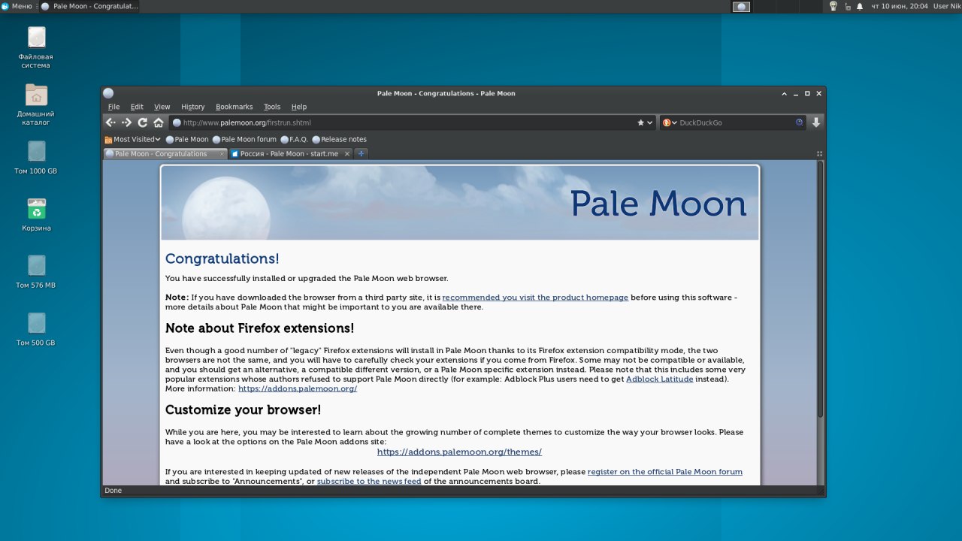Click Pale Moon taskbar window button

click(89, 6)
